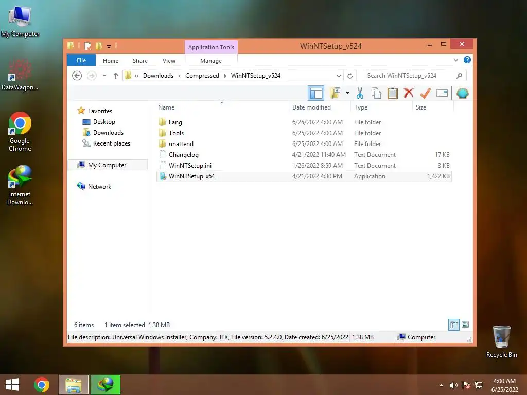This screenshot has width=527, height=395.
Task: Go up one folder level
Action: 116,76
